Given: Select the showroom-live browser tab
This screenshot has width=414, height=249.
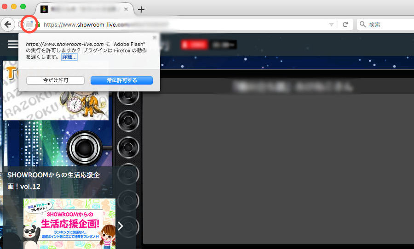Looking at the screenshot, I should click(x=83, y=9).
